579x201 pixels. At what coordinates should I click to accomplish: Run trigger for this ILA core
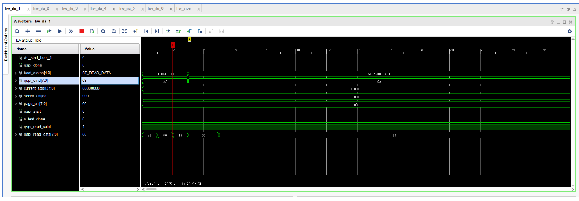pyautogui.click(x=60, y=31)
